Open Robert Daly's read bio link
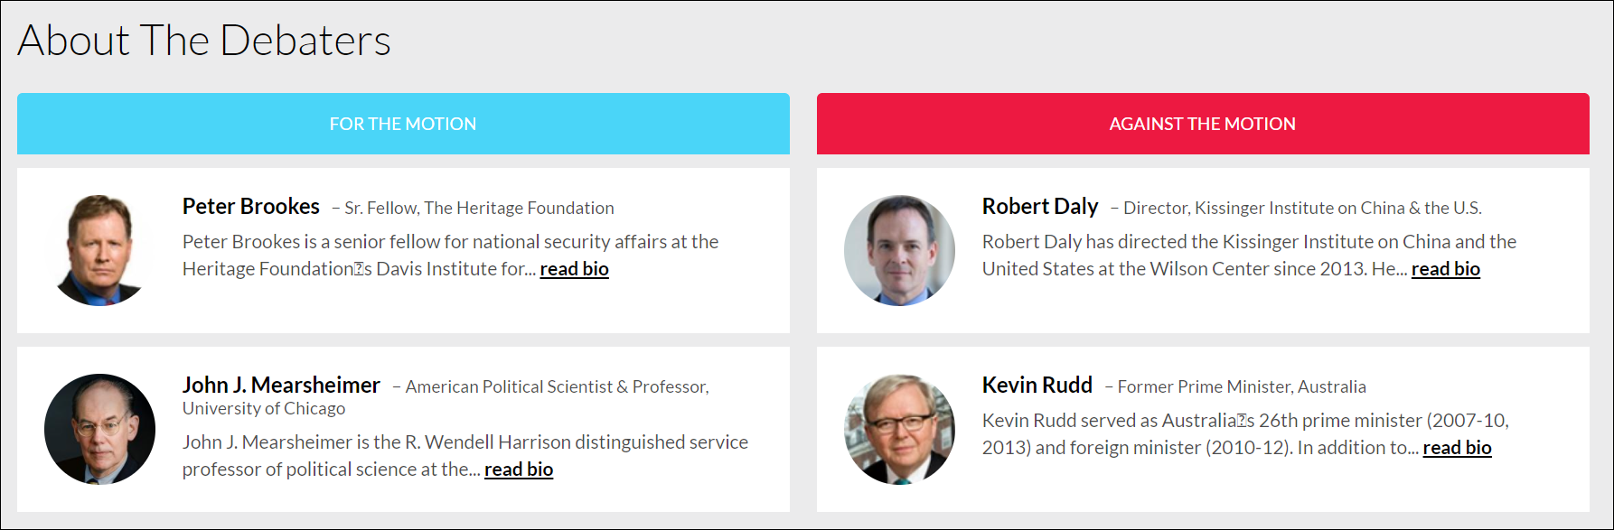The width and height of the screenshot is (1614, 530). pos(1445,269)
